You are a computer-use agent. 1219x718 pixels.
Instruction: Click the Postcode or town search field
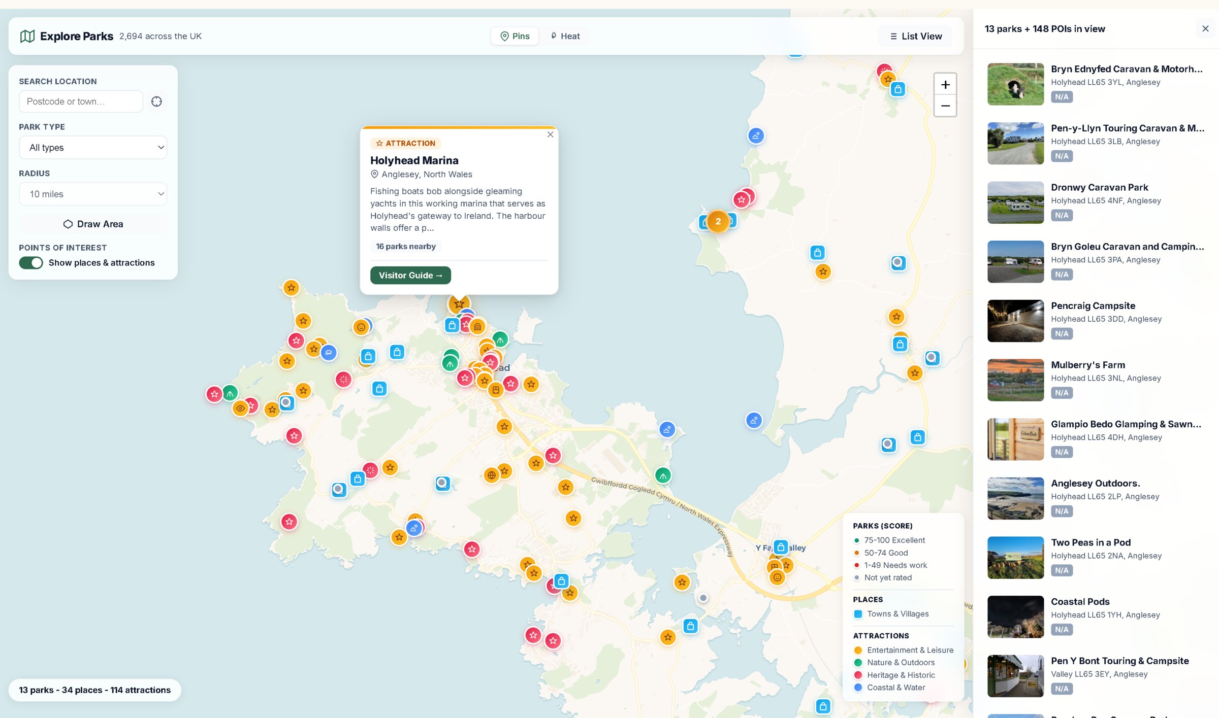click(81, 101)
